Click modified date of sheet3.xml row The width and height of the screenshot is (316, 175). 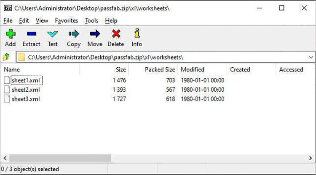pos(203,99)
